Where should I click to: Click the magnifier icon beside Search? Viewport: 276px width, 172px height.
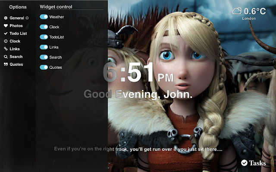pos(6,57)
